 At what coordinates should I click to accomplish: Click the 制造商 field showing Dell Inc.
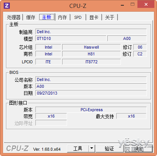pyautogui.click(x=91, y=32)
